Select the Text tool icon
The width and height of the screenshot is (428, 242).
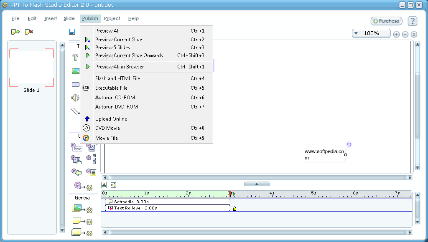pos(75,58)
